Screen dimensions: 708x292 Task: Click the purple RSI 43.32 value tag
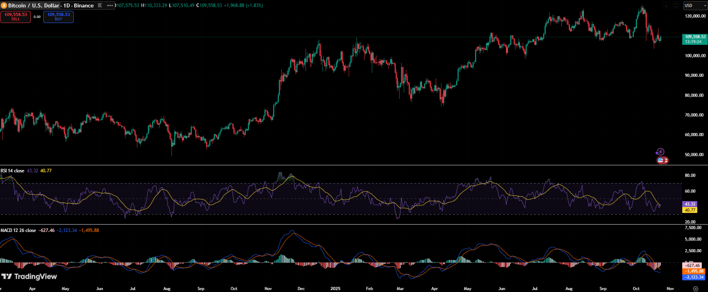point(690,204)
